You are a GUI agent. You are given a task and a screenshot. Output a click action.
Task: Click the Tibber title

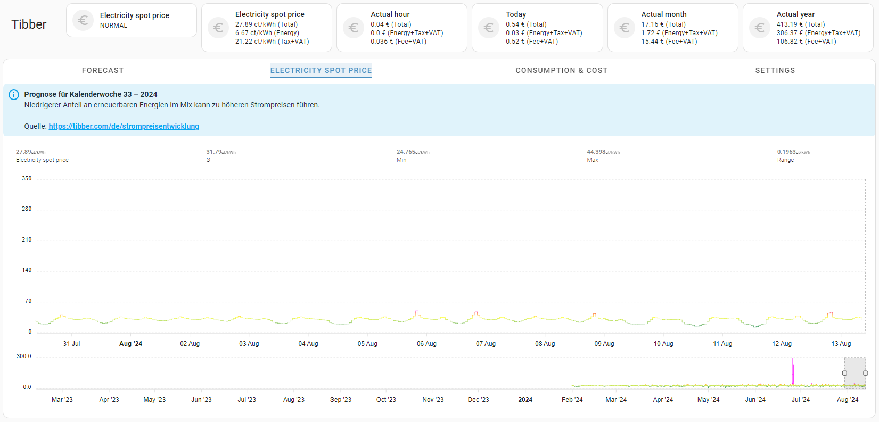[29, 24]
